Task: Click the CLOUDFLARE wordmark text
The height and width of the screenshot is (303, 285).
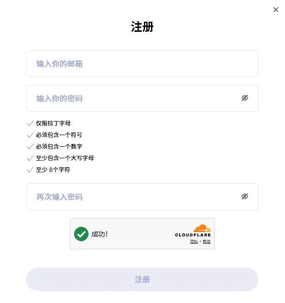Action: pos(193,235)
